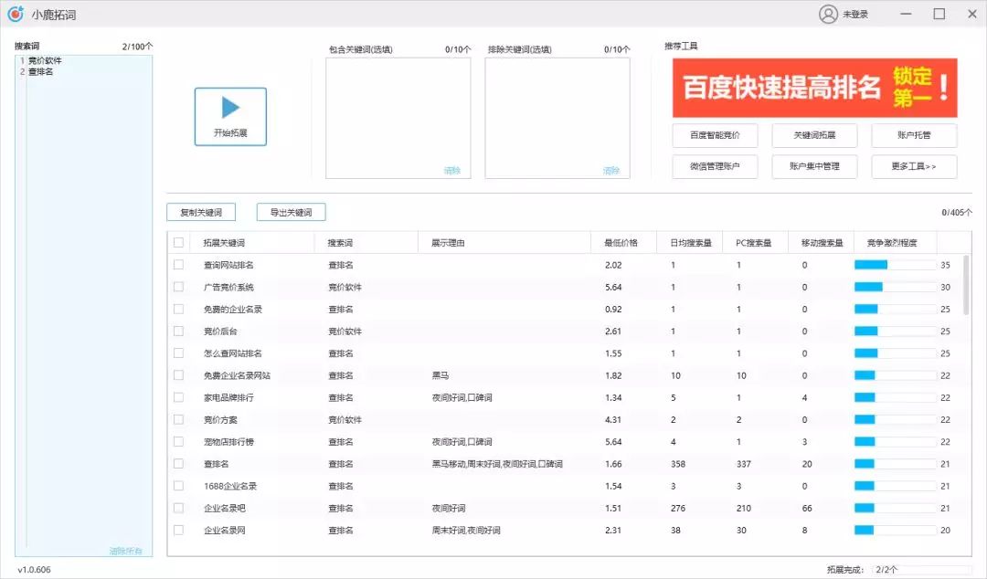Select 竞价软件 in the search word list
The height and width of the screenshot is (579, 987).
tap(46, 60)
